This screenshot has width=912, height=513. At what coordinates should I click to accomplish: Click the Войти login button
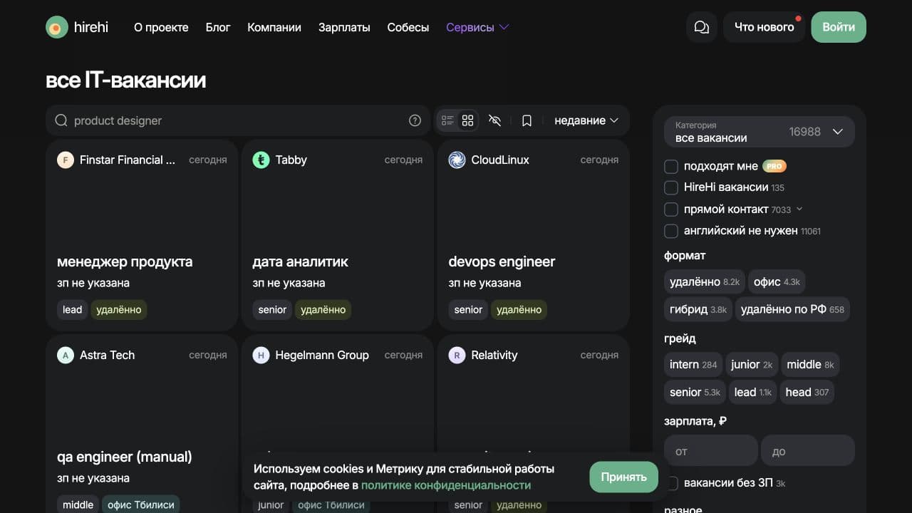pos(839,27)
